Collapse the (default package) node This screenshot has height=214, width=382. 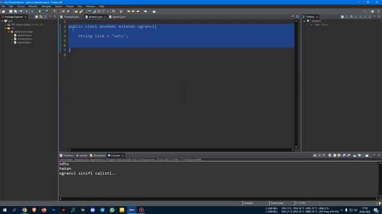click(x=9, y=32)
